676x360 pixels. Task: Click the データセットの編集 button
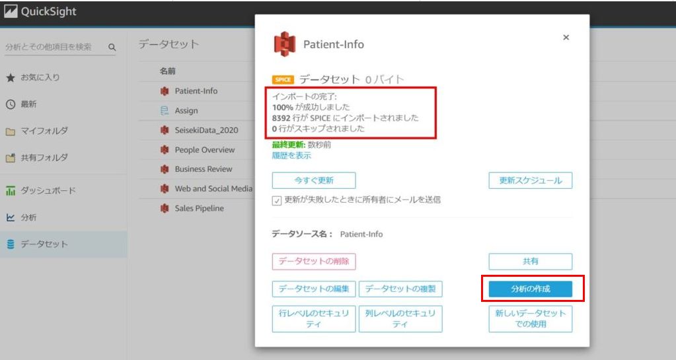(x=314, y=289)
